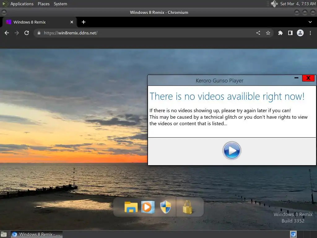
Task: Share this page icon
Action: coord(258,33)
